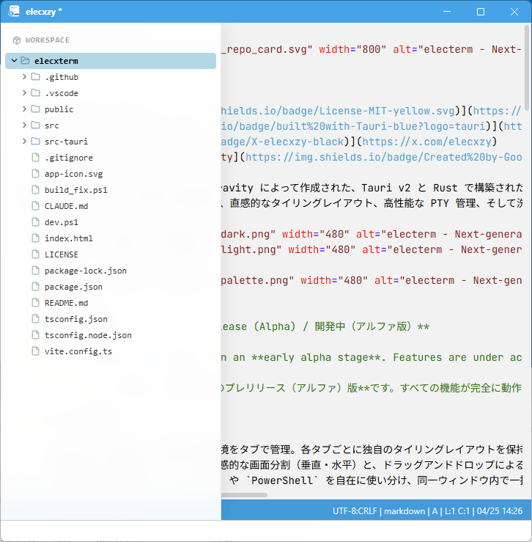The image size is (532, 542).
Task: Collapse the elecxterm root folder chevron
Action: (x=14, y=61)
